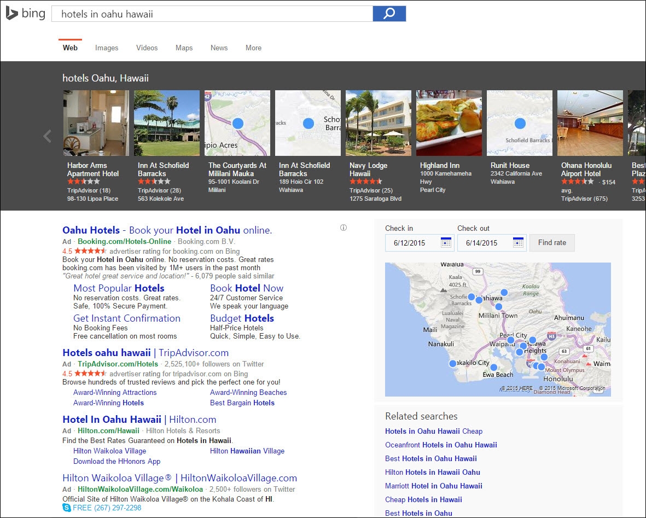This screenshot has width=646, height=518.
Task: Open the Check out calendar icon
Action: pos(519,242)
